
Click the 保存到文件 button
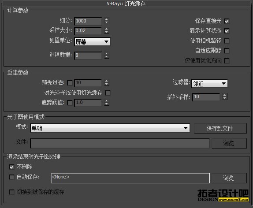tap(220, 128)
